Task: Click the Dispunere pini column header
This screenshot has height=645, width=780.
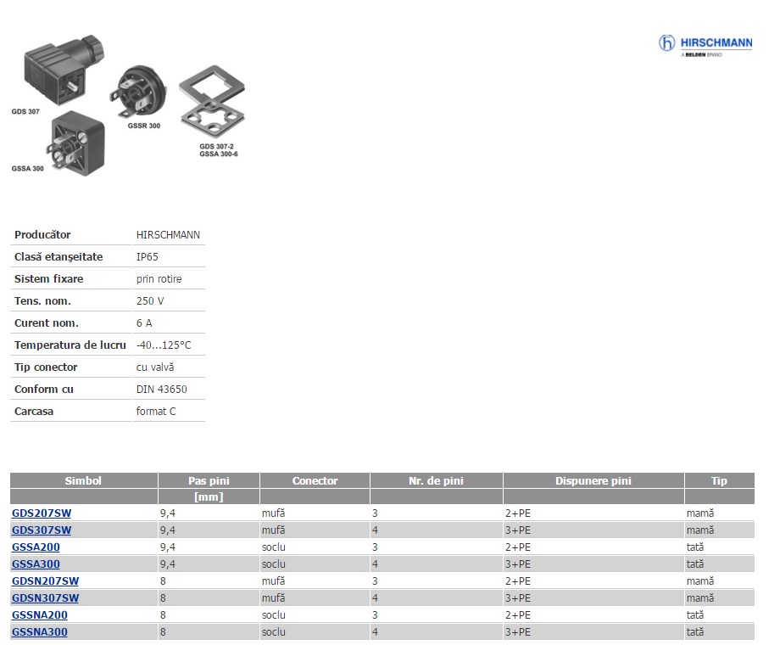Action: [593, 480]
